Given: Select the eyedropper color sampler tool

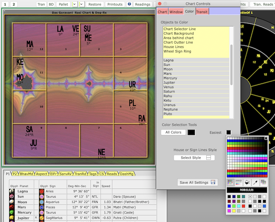Looking at the screenshot, I should pyautogui.click(x=255, y=182).
